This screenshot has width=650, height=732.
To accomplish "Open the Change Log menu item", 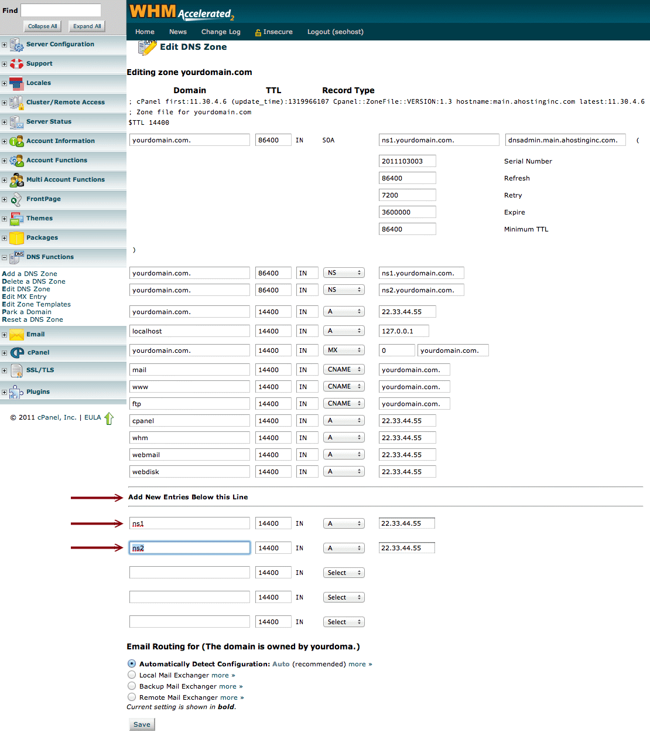I will coord(221,32).
